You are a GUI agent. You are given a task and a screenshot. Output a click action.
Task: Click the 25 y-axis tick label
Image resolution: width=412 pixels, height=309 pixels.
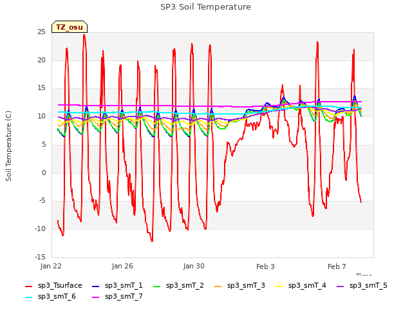pos(41,32)
